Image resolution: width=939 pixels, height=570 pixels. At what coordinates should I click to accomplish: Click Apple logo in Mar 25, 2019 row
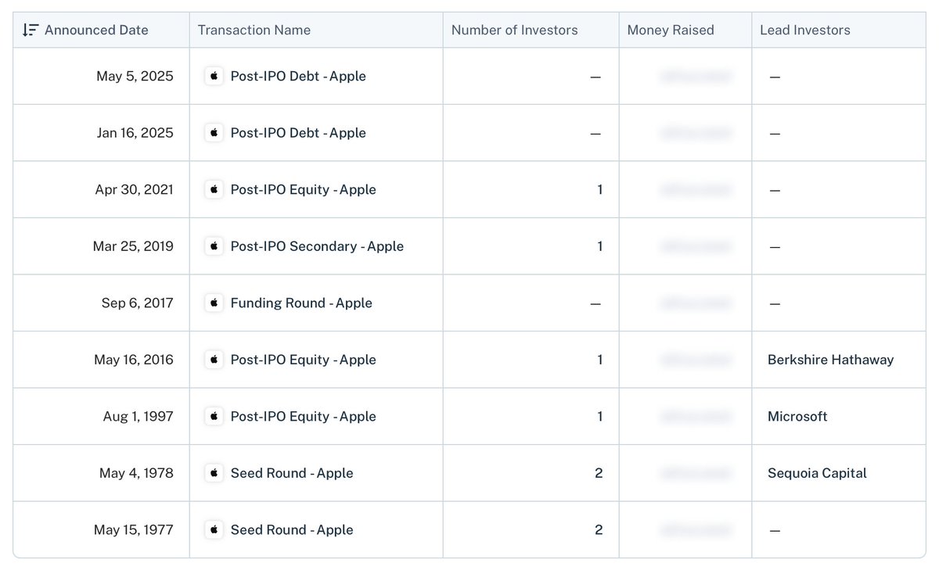[214, 246]
